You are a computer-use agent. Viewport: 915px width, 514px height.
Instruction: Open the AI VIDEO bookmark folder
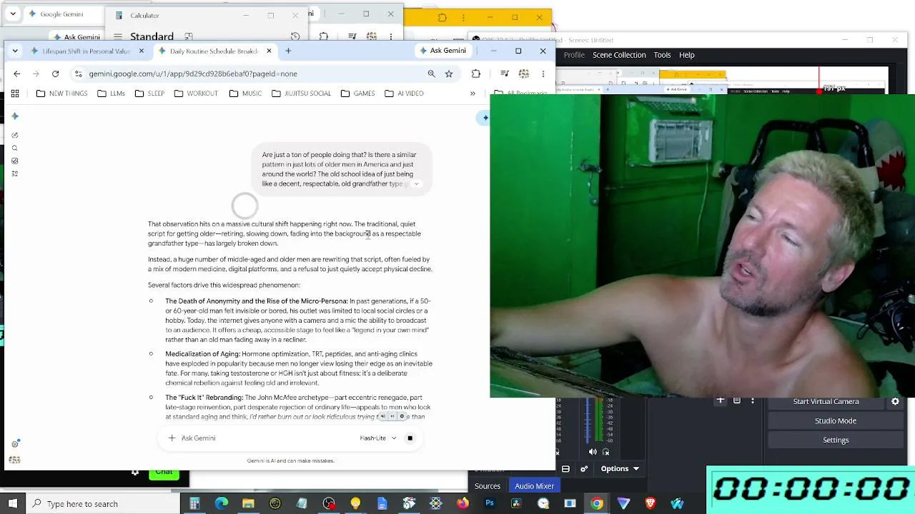pos(404,94)
